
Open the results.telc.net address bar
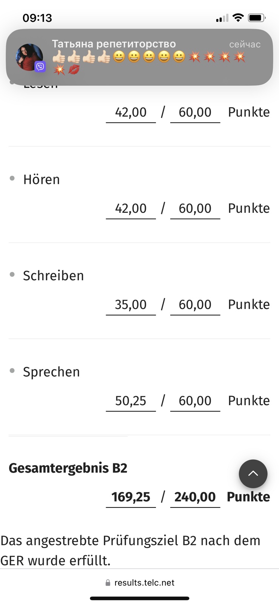pyautogui.click(x=140, y=583)
